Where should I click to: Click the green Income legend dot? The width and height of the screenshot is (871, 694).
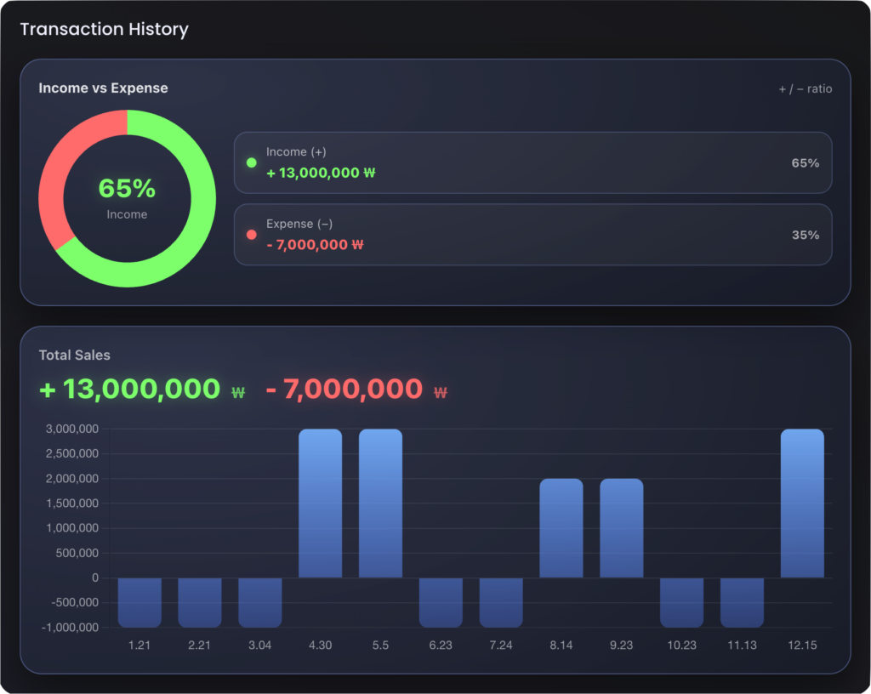[x=251, y=162]
